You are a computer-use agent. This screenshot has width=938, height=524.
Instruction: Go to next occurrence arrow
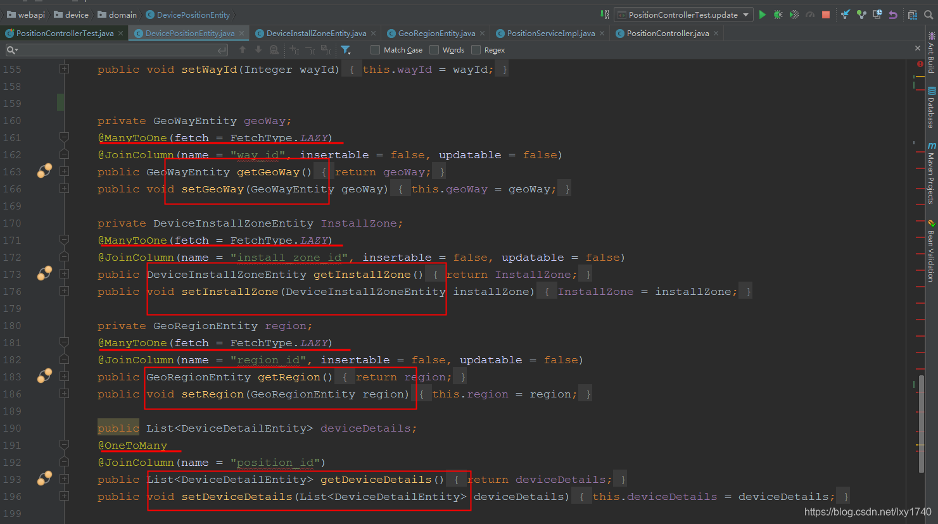[258, 49]
